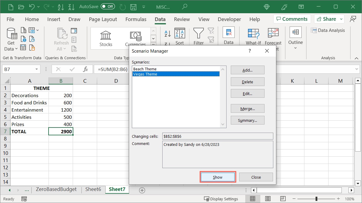Select the ZeroBasedBudget sheet tab
The height and width of the screenshot is (203, 362).
click(56, 189)
